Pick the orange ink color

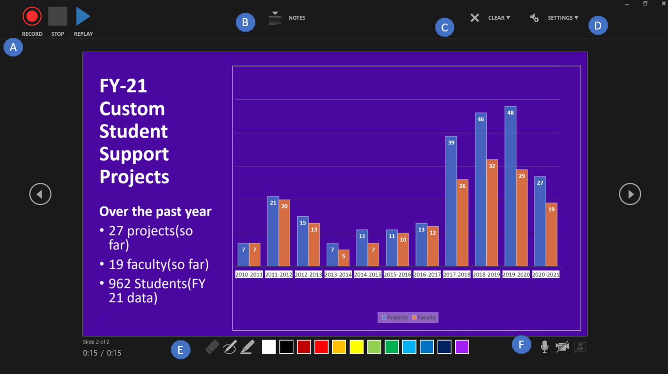tap(339, 347)
